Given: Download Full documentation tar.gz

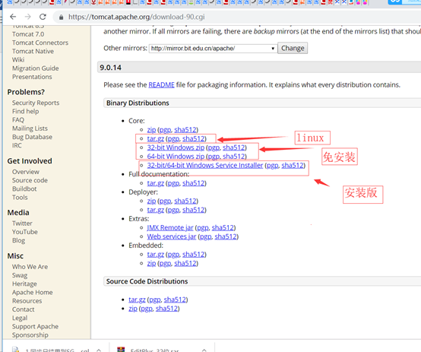Looking at the screenshot, I should click(x=156, y=183).
